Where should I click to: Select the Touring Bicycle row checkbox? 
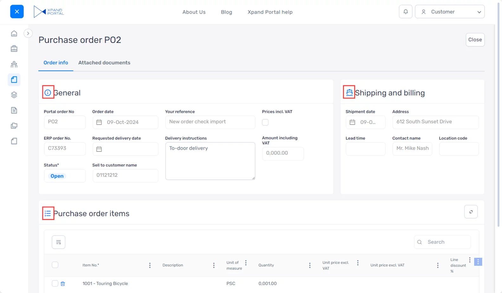(55, 283)
